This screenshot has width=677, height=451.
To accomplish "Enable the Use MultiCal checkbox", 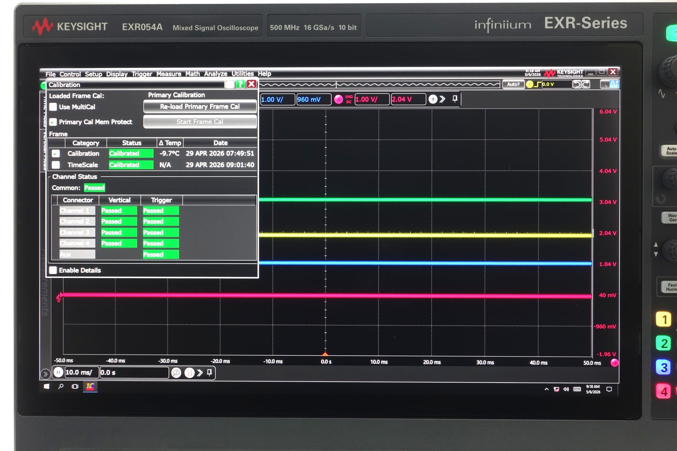I will click(53, 107).
